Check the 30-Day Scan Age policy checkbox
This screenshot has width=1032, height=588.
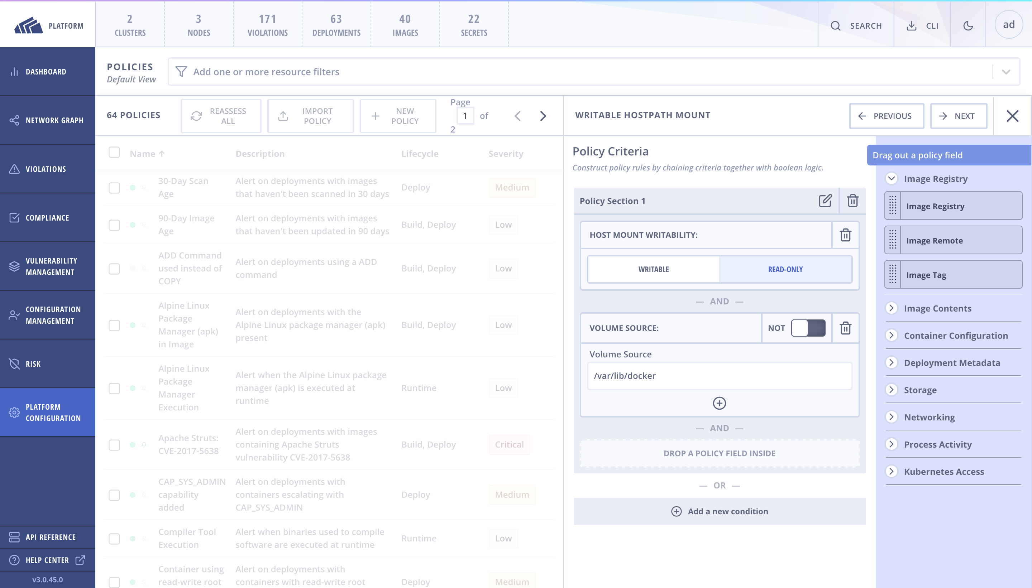click(x=114, y=188)
